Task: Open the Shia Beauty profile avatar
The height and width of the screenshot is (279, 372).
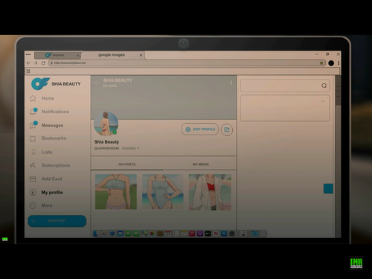Action: [106, 124]
